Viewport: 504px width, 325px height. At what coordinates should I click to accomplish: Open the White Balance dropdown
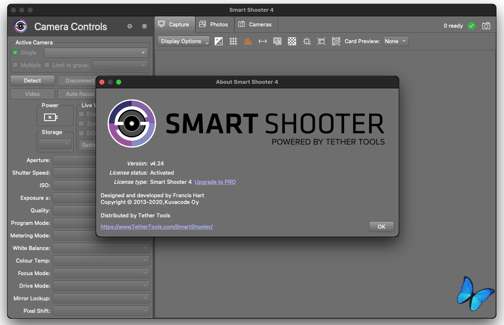101,248
